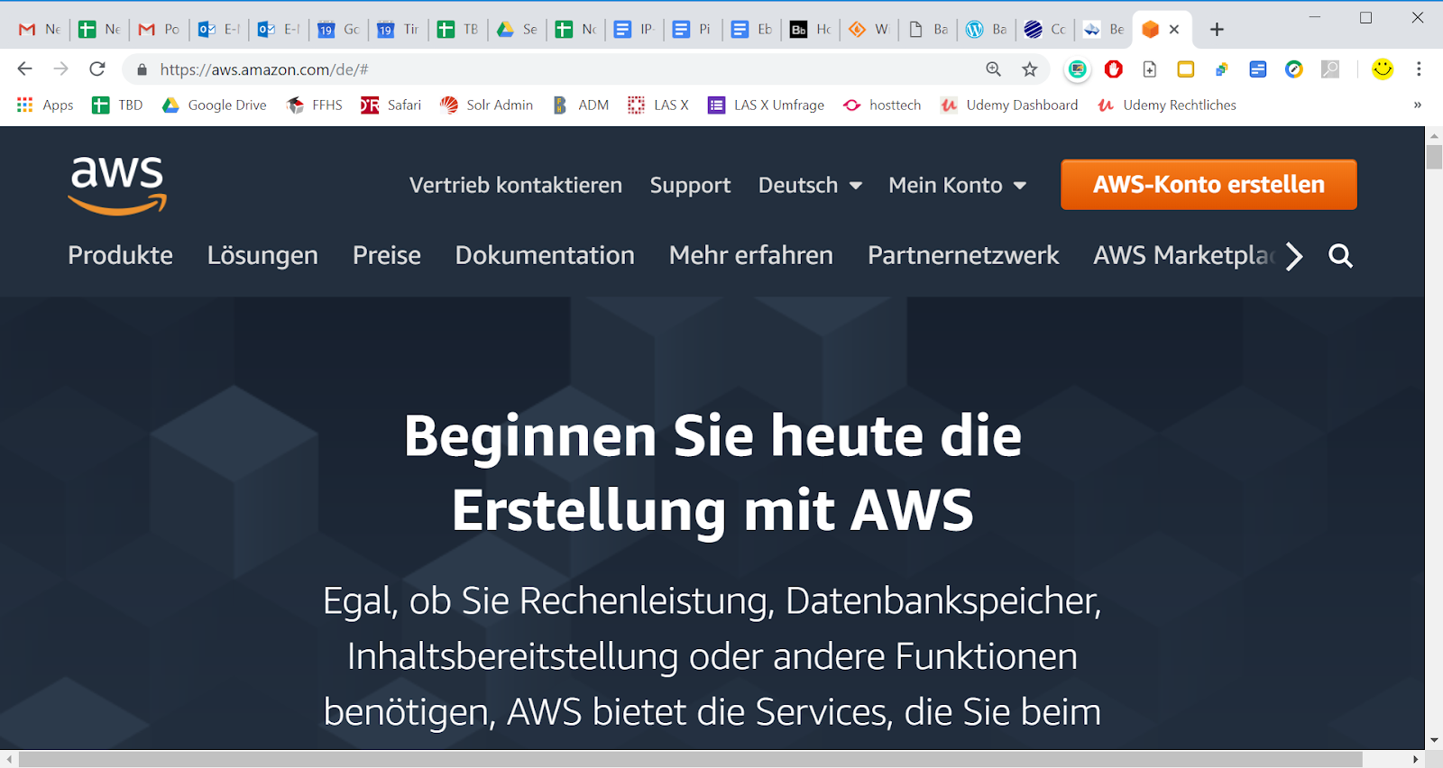Open the zoom magnifier in the address bar

[x=994, y=69]
